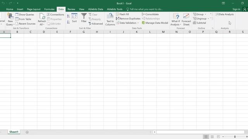Open Ablebits Tools tab
The width and height of the screenshot is (248, 139).
(115, 9)
